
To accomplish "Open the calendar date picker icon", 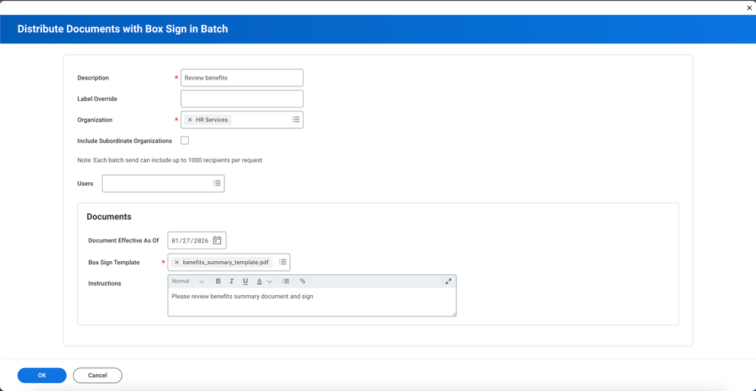I will point(217,241).
